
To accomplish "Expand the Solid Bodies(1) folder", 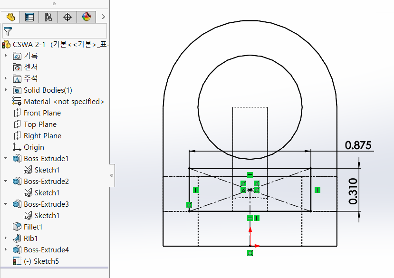I will point(6,89).
